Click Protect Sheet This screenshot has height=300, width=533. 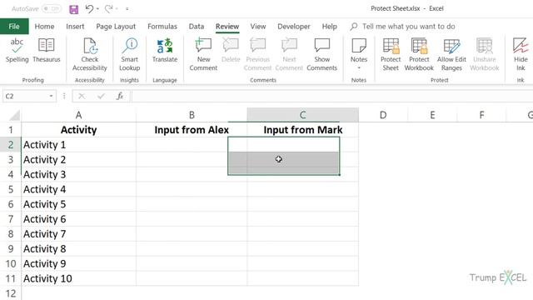[x=391, y=54]
